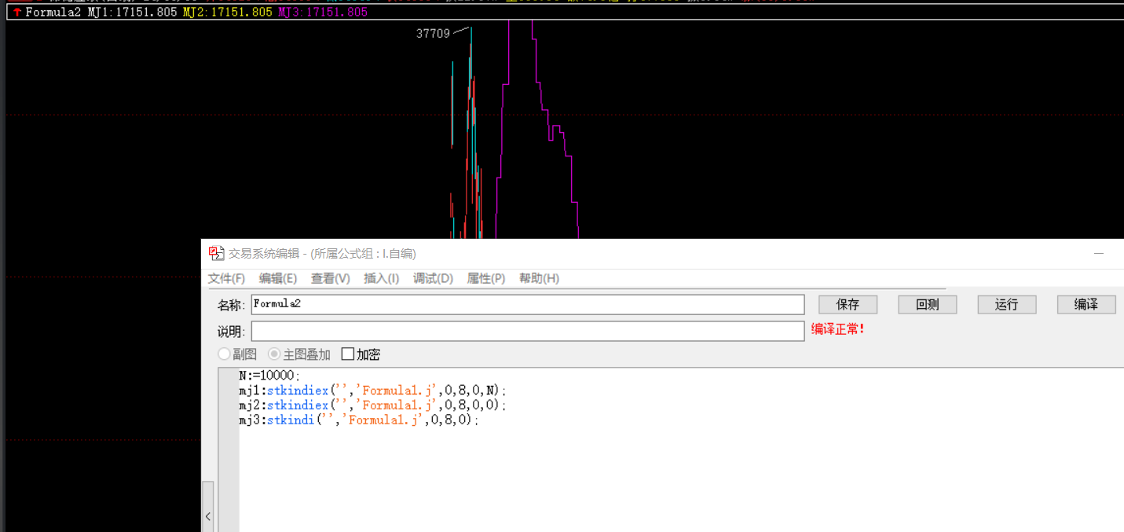Open the 帮助(H) menu
The width and height of the screenshot is (1124, 532).
click(x=539, y=278)
